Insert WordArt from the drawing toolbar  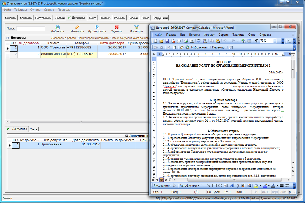[x=231, y=186]
